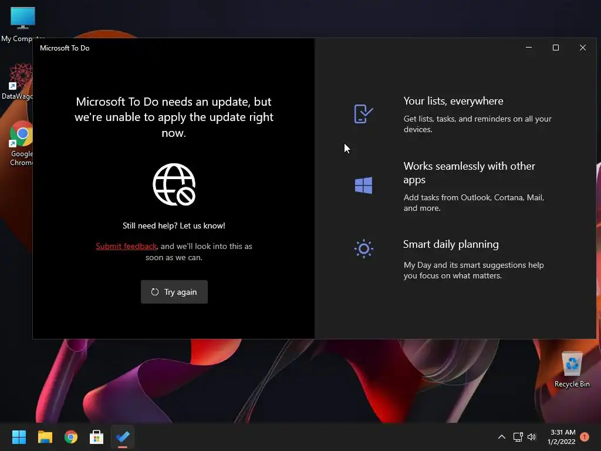Open the Submit feedback link
The width and height of the screenshot is (601, 451).
126,246
